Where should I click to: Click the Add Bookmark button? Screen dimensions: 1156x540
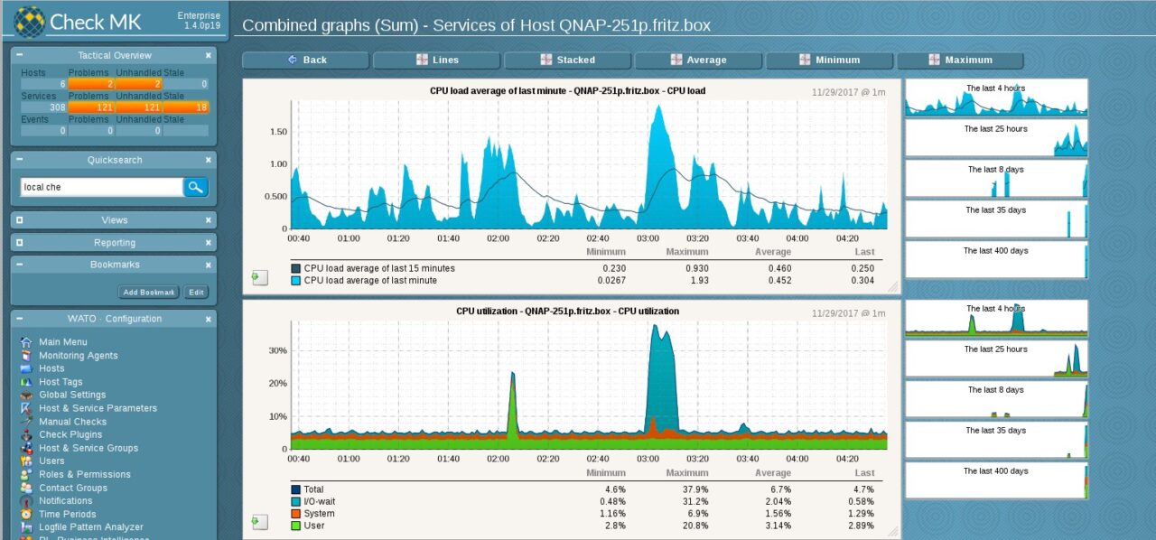[x=148, y=292]
